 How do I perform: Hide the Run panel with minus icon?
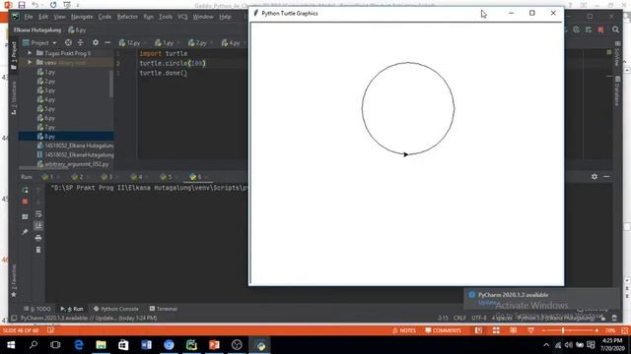[x=606, y=177]
